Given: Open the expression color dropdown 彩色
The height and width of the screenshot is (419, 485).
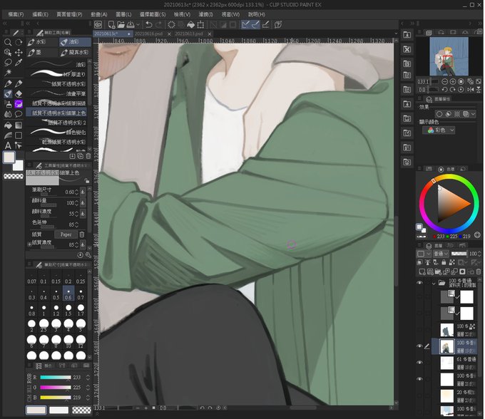Looking at the screenshot, I should [439, 130].
